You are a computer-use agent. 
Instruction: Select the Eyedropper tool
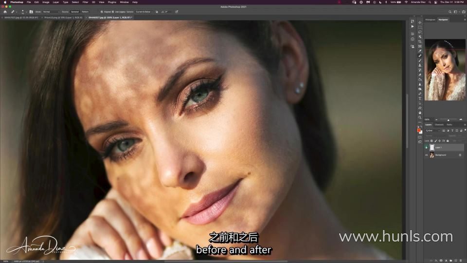[420, 51]
